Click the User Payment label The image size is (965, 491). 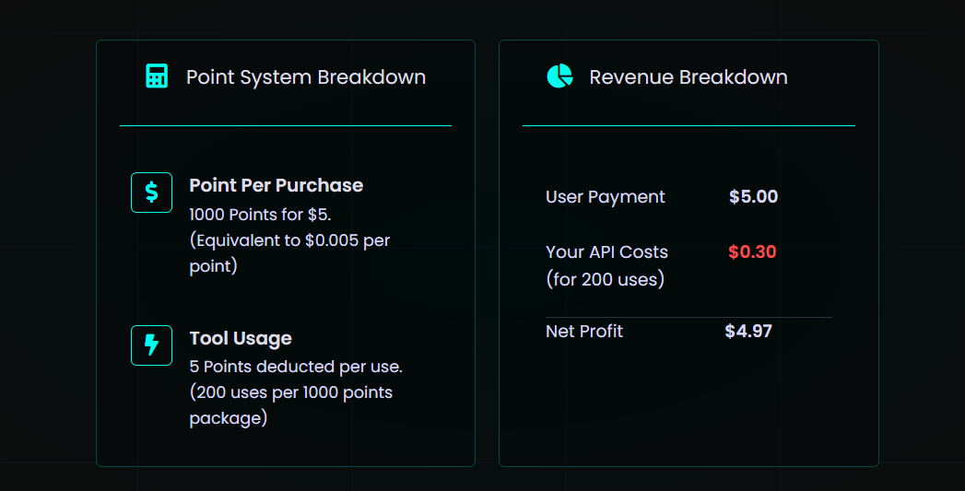coord(605,197)
